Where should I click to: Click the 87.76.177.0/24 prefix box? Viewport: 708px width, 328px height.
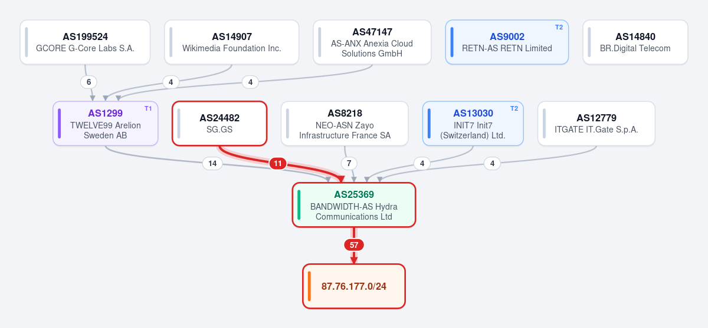[354, 286]
